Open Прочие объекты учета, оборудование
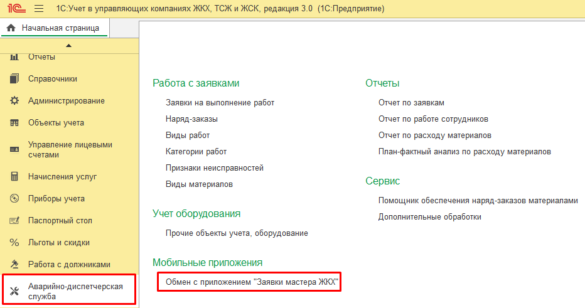 point(237,233)
